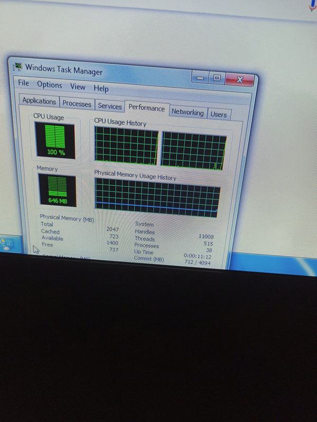This screenshot has width=317, height=422.
Task: Click the Up Time value 0:00:11:12
Action: tap(197, 256)
